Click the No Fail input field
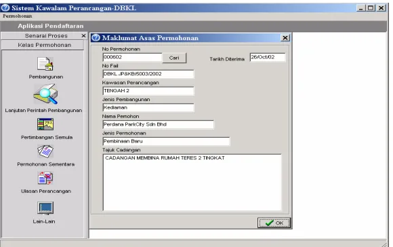The image size is (393, 247). point(148,74)
